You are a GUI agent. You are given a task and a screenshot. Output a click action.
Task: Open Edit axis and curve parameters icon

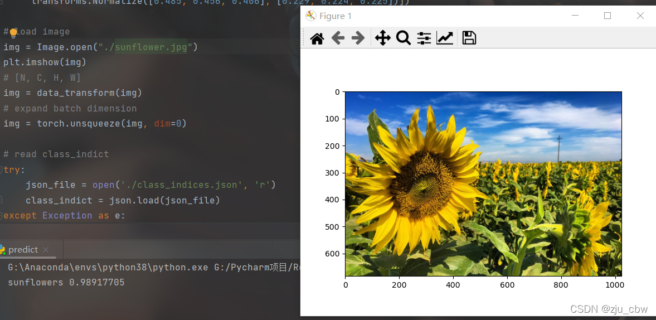pos(444,38)
